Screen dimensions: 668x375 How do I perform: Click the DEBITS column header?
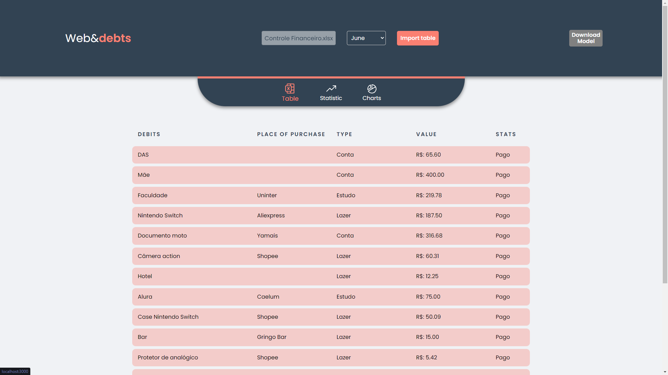pyautogui.click(x=149, y=134)
